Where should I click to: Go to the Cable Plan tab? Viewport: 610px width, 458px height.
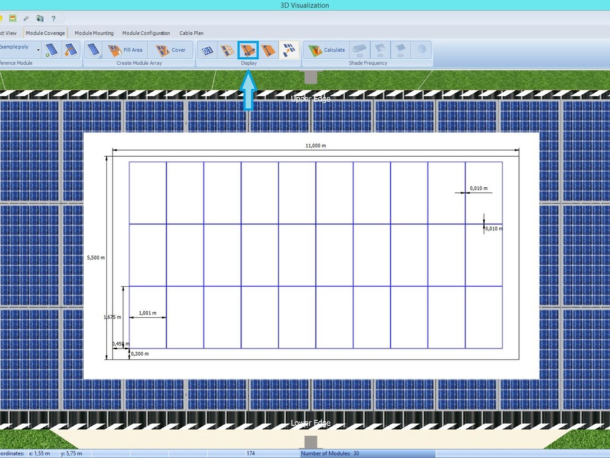pos(192,33)
